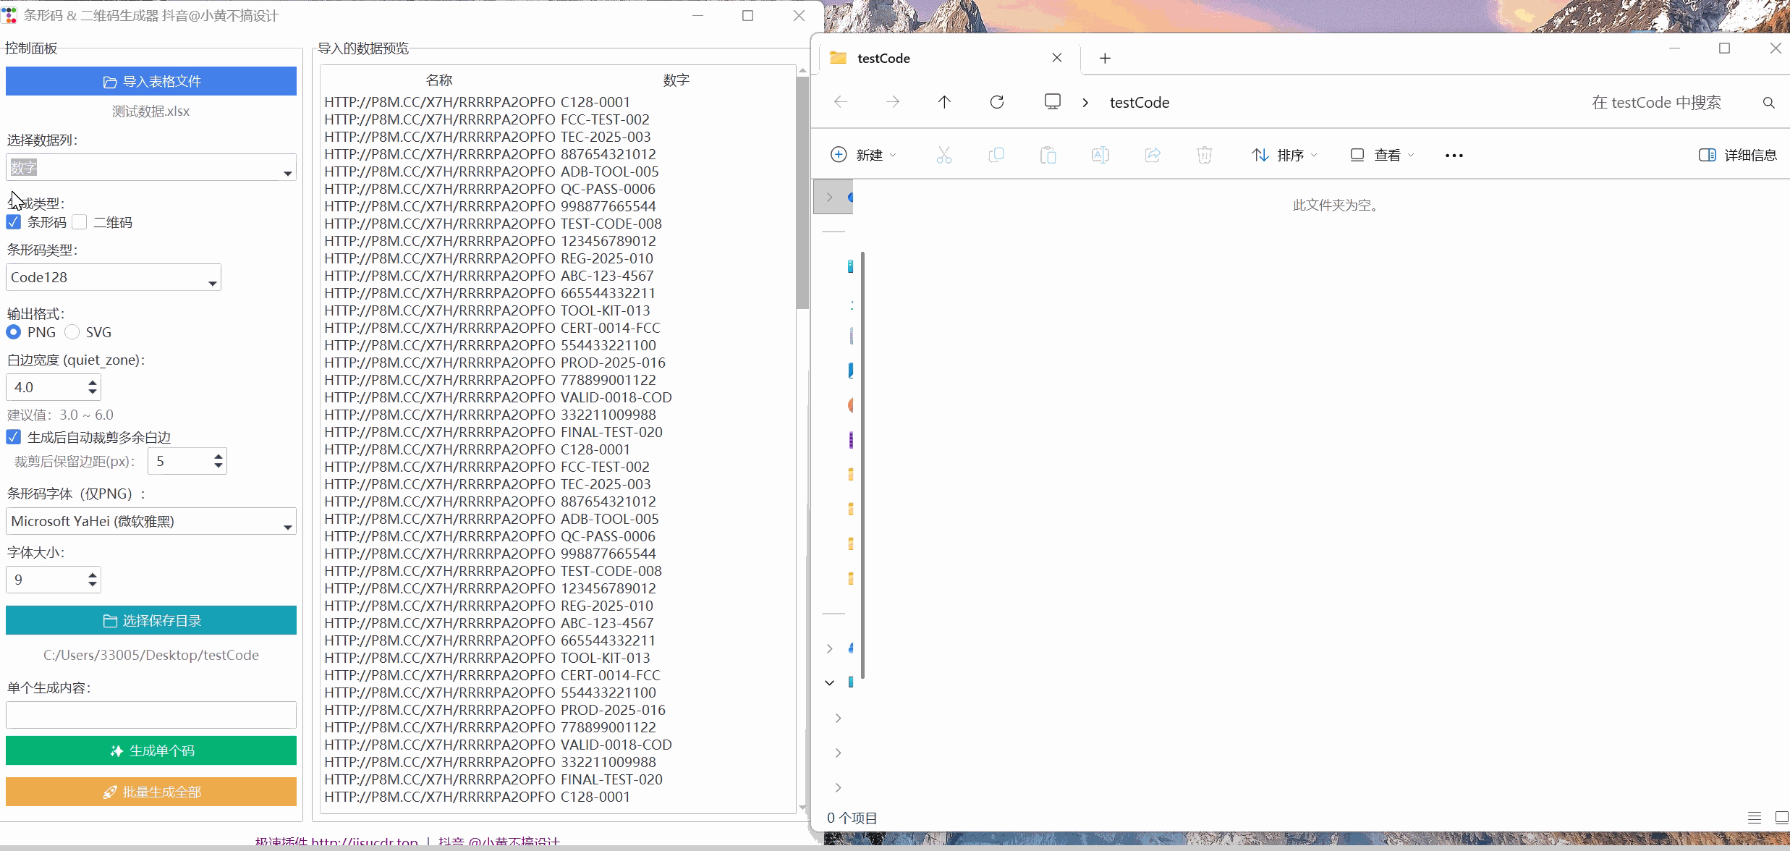Click the 批量生成全部 button
1790x851 pixels.
click(x=151, y=792)
